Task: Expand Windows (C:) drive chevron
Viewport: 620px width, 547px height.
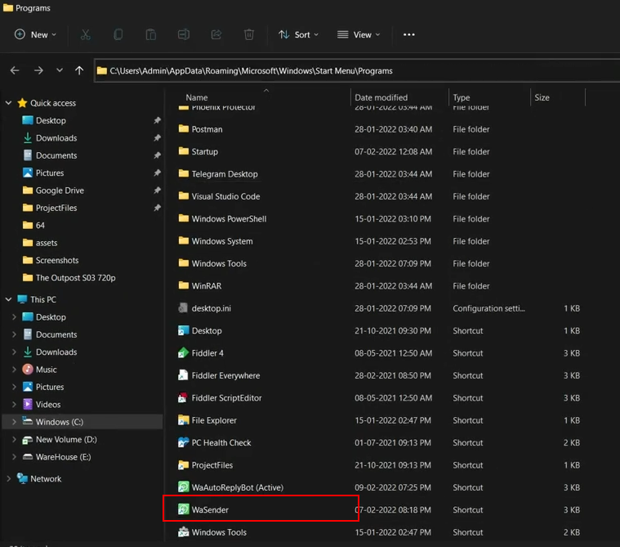Action: (x=14, y=422)
